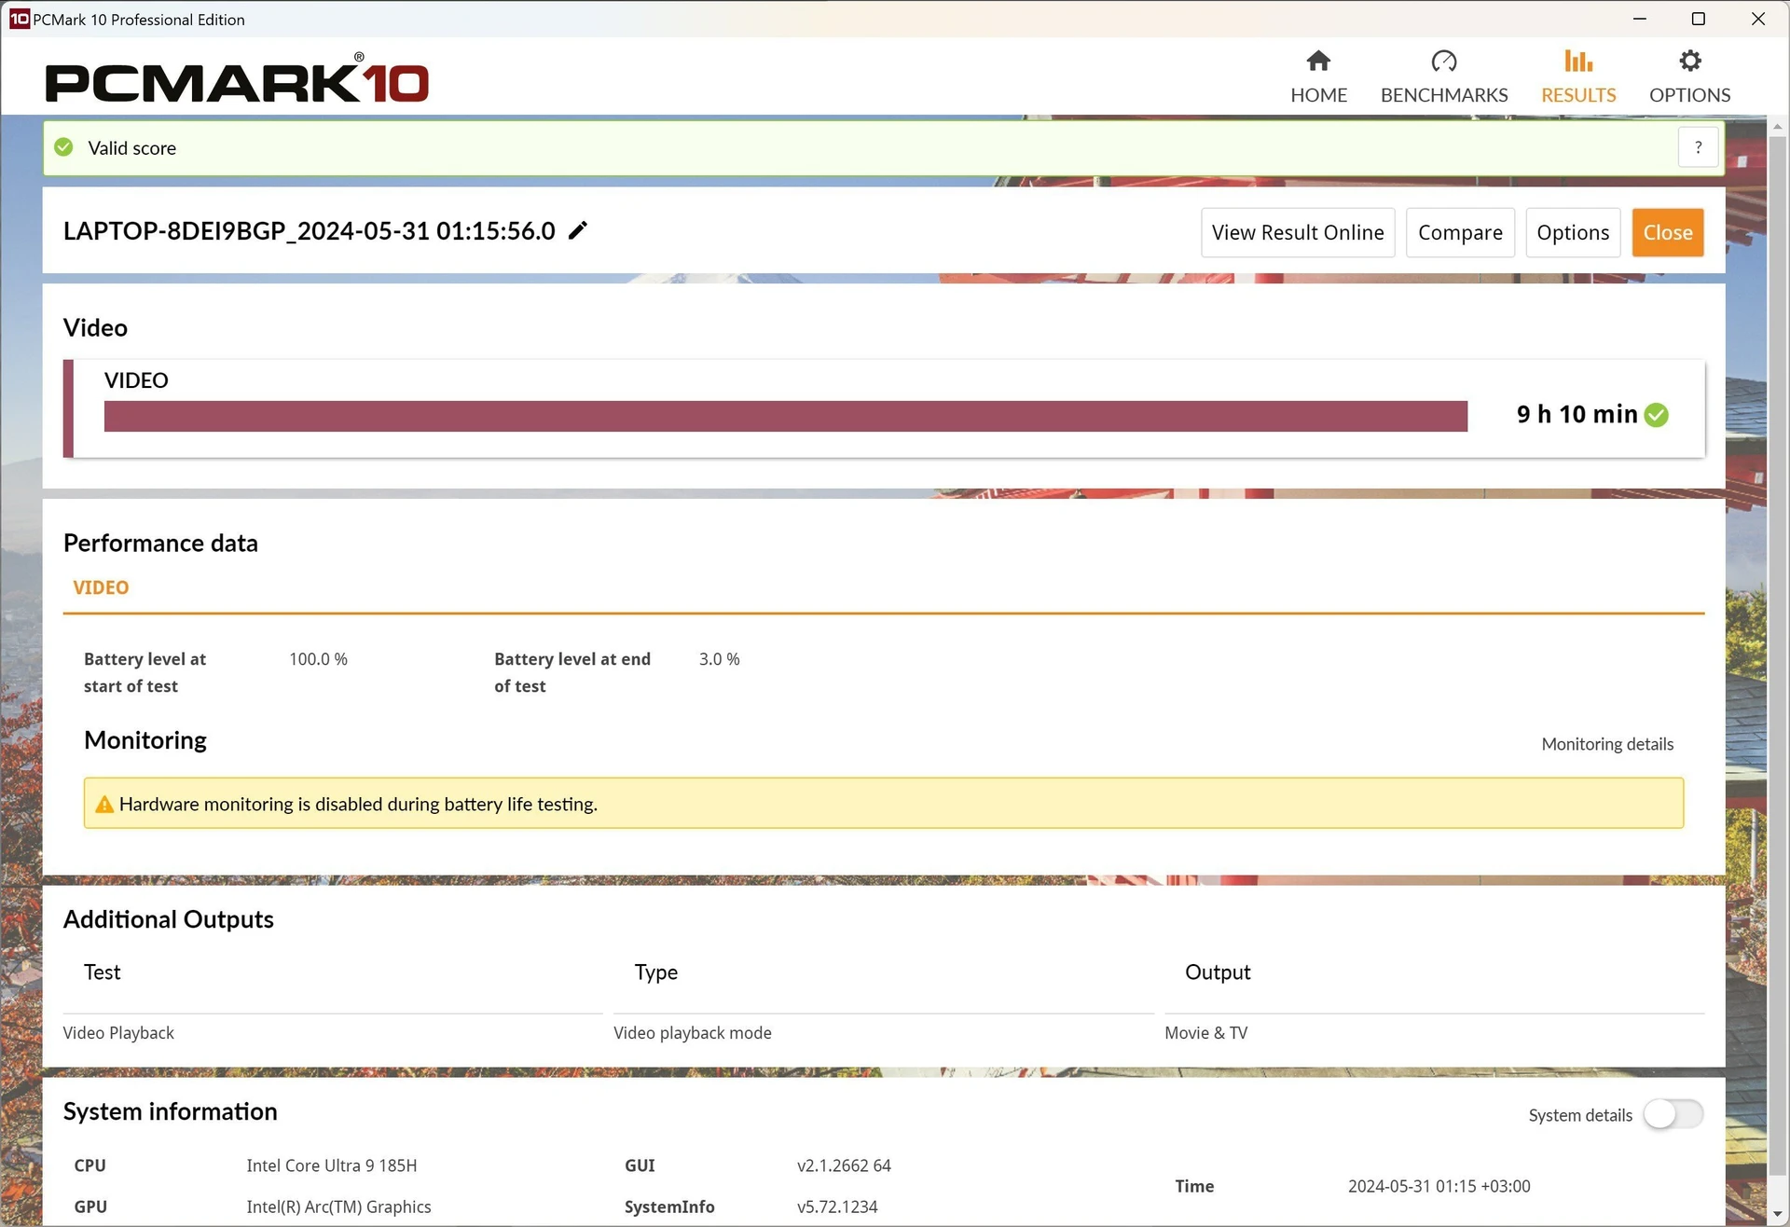Screen dimensions: 1790x1227
Task: Click the 3.0 % battery end value
Action: tap(719, 659)
